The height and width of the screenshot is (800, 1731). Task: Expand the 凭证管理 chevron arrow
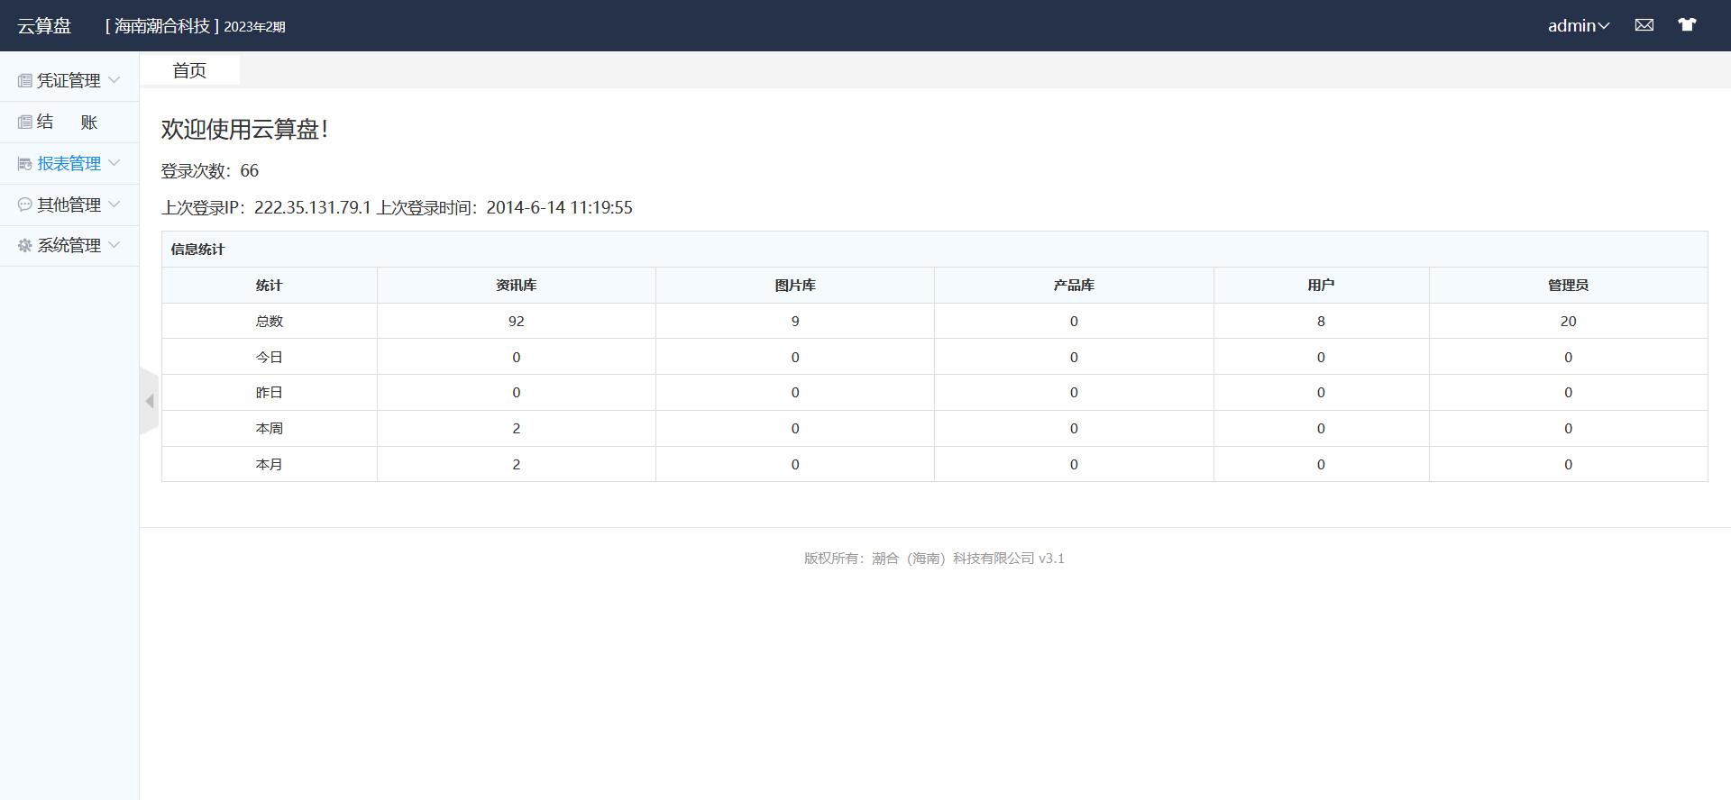pos(114,80)
